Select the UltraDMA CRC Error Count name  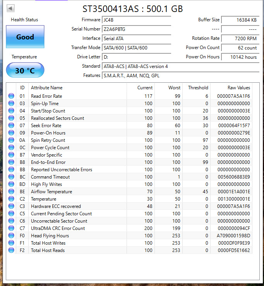[x=58, y=228]
